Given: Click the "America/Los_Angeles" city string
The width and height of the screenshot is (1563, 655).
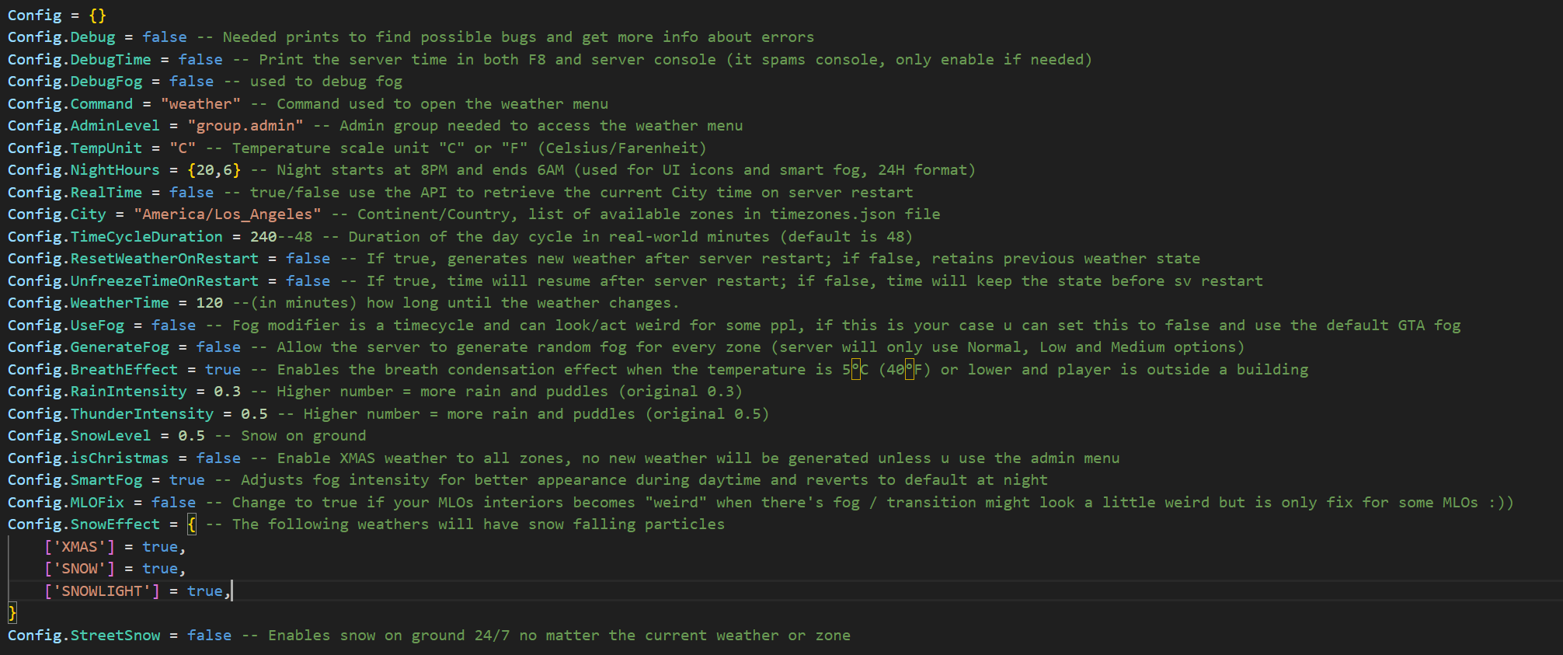Looking at the screenshot, I should click(x=228, y=214).
